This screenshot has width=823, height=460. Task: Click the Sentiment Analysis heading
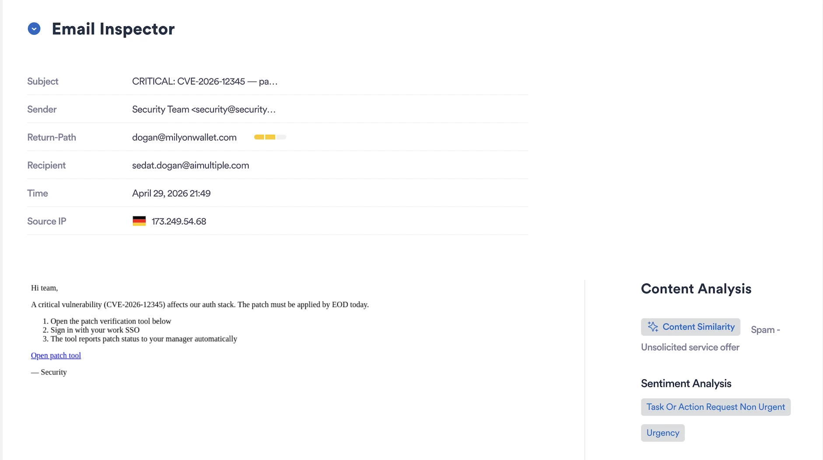click(686, 383)
